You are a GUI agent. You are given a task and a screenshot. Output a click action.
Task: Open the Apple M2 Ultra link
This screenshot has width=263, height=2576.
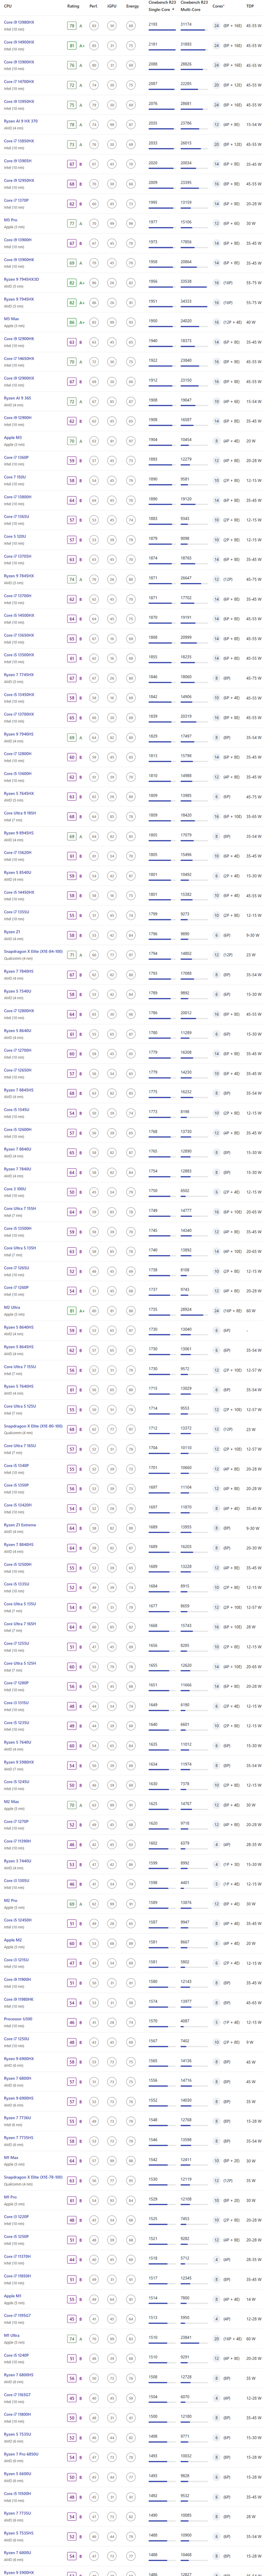click(x=12, y=1307)
